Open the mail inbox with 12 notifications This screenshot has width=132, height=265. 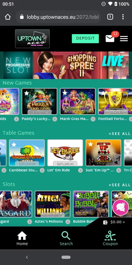tap(110, 39)
